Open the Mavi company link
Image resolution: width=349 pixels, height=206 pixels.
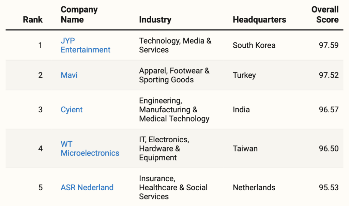[x=69, y=75]
